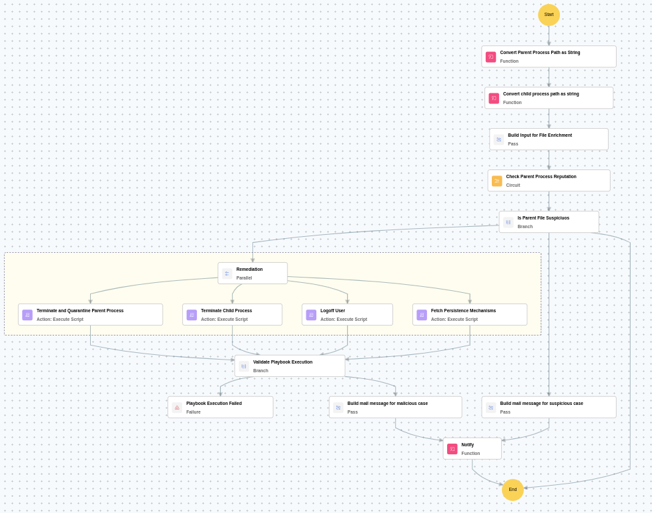This screenshot has width=652, height=513.
Task: Click 'Circuit' label under Check Parent Process Reputation
Action: pyautogui.click(x=513, y=185)
